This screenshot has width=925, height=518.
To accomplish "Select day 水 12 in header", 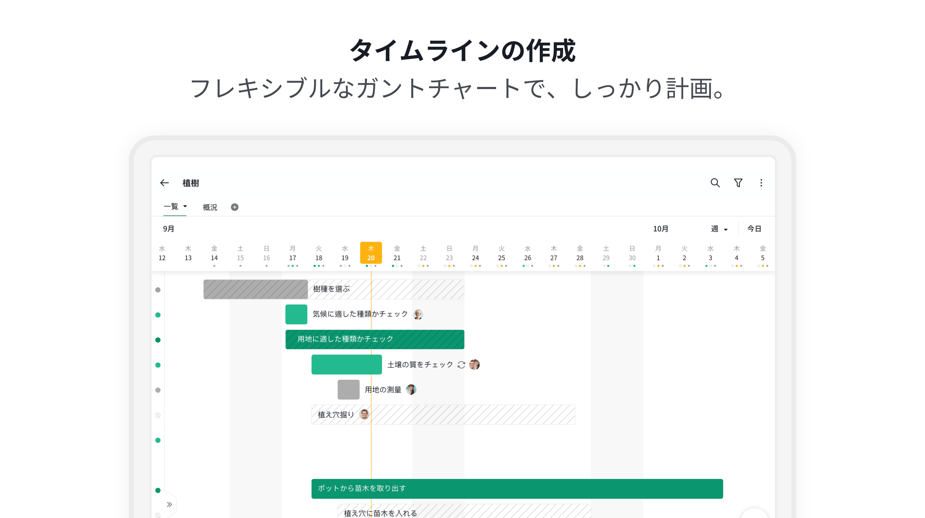I will click(162, 253).
